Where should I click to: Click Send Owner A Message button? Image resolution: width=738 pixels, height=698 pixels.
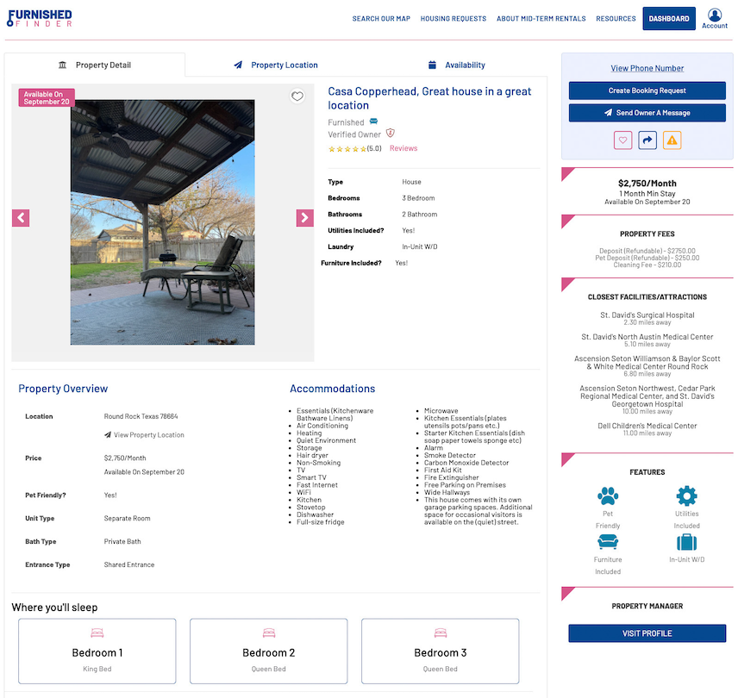647,113
